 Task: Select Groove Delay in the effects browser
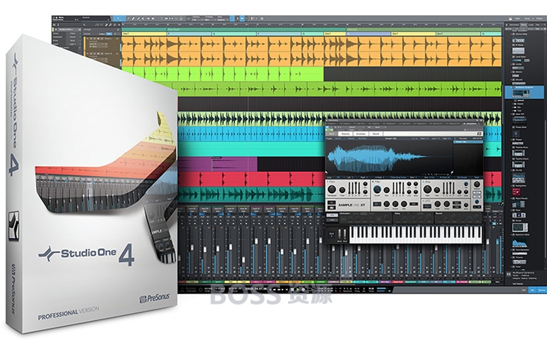(521, 34)
